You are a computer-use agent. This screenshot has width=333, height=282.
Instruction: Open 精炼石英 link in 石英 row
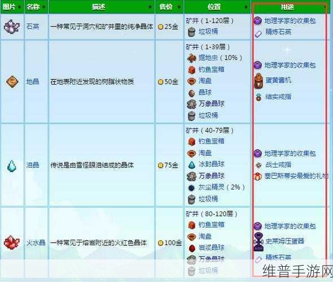[278, 32]
